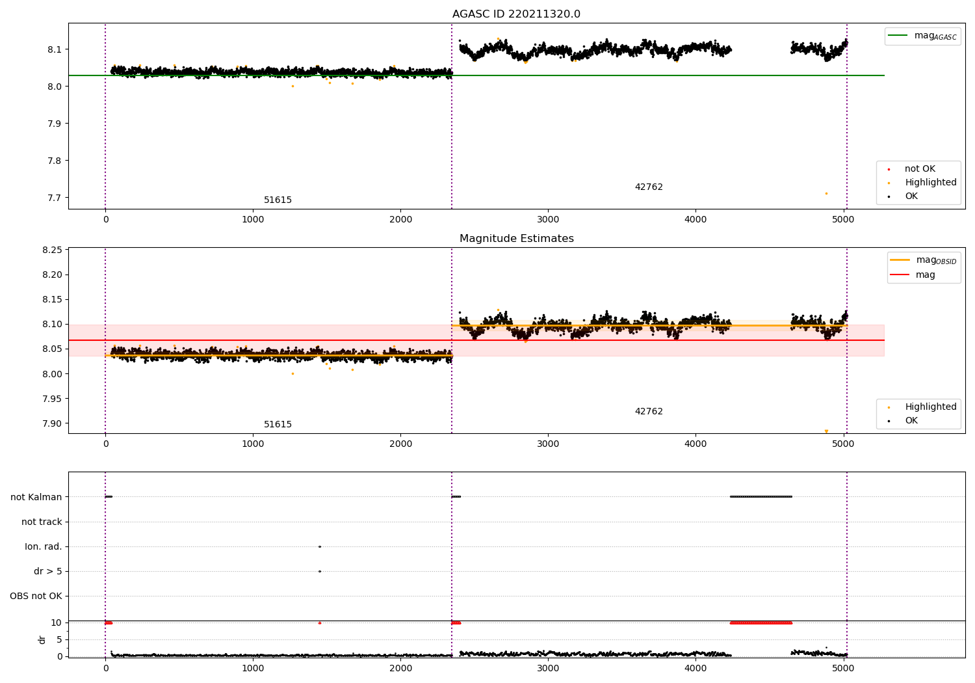This screenshot has width=975, height=683.
Task: Click the '8.10' y tick in middle plot
Action: (51, 325)
